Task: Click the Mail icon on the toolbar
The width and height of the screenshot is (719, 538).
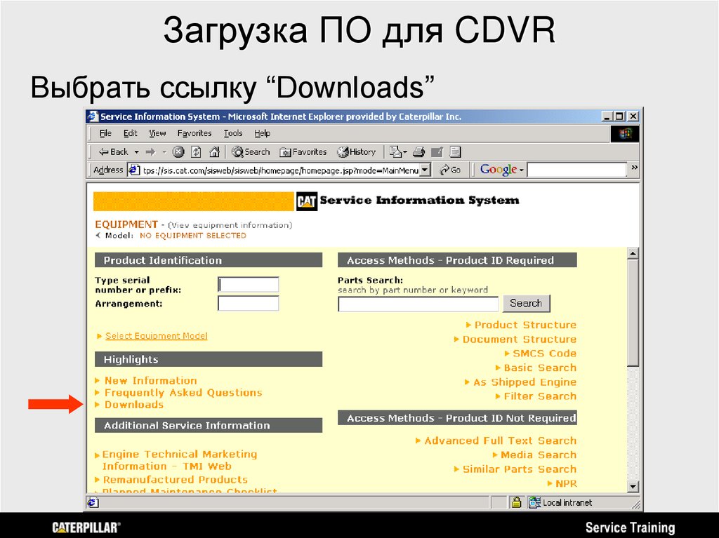Action: point(395,152)
